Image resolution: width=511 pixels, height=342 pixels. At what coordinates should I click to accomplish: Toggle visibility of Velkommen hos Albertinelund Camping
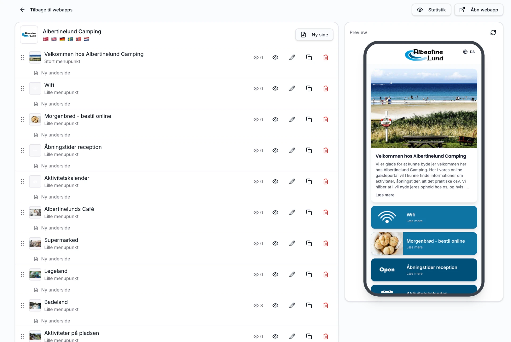tap(275, 57)
